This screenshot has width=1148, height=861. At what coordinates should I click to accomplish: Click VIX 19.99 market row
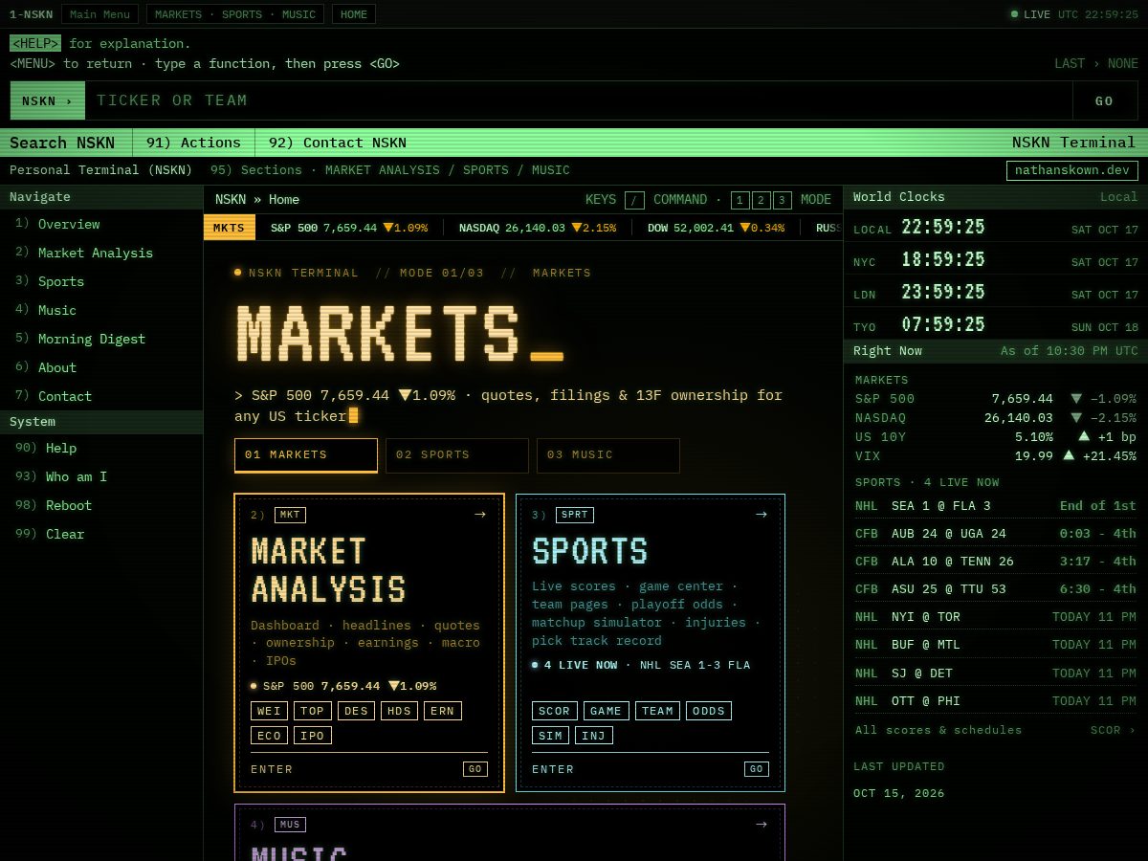[x=996, y=456]
